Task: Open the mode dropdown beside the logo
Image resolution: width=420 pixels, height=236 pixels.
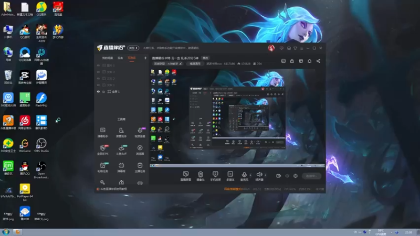Action: click(x=133, y=48)
